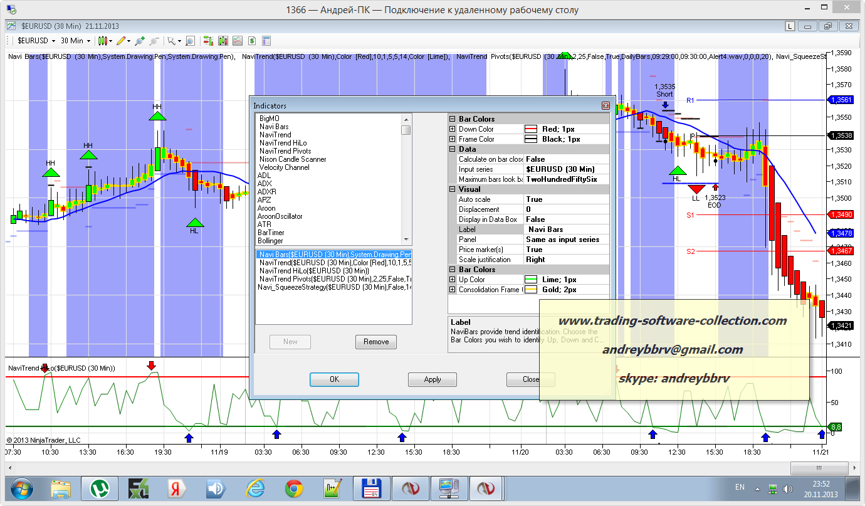Click the Red Down Color swatch

pyautogui.click(x=532, y=129)
